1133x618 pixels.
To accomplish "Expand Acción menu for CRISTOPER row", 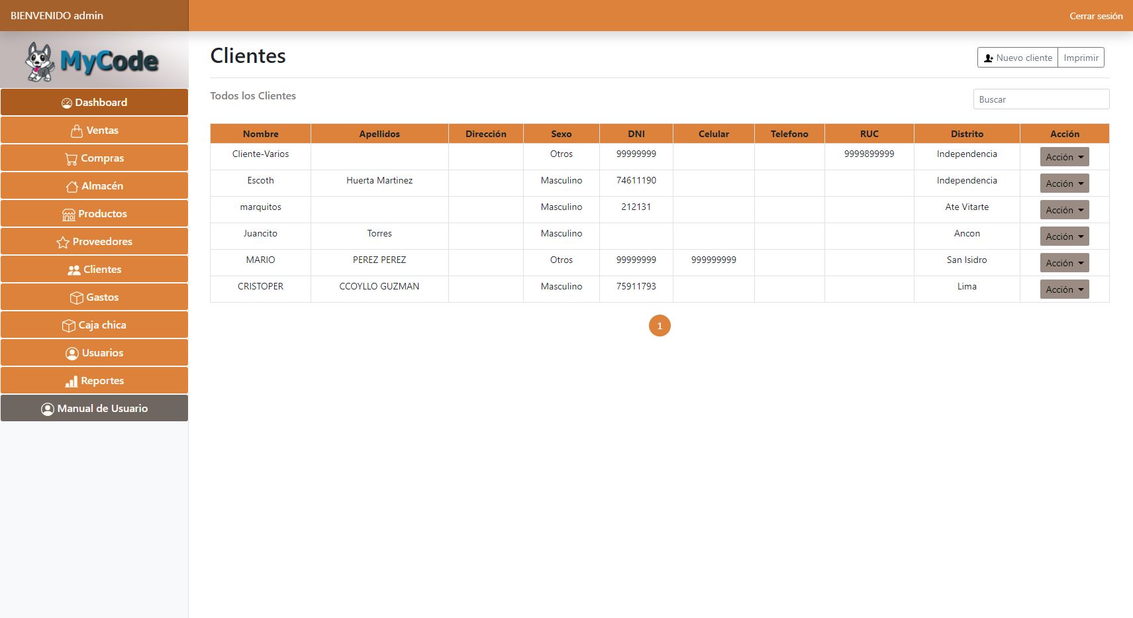I will pos(1064,289).
